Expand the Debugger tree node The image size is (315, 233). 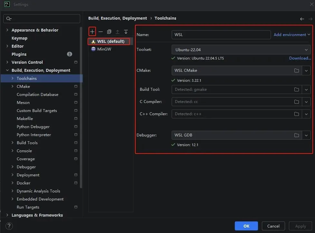[x=13, y=167]
